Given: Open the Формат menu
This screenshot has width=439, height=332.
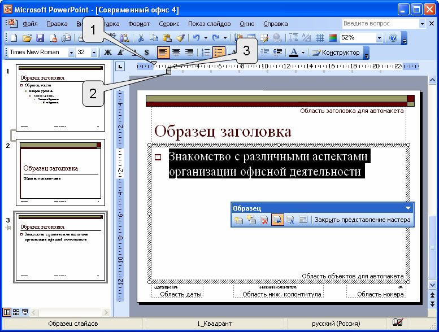Looking at the screenshot, I should click(139, 24).
